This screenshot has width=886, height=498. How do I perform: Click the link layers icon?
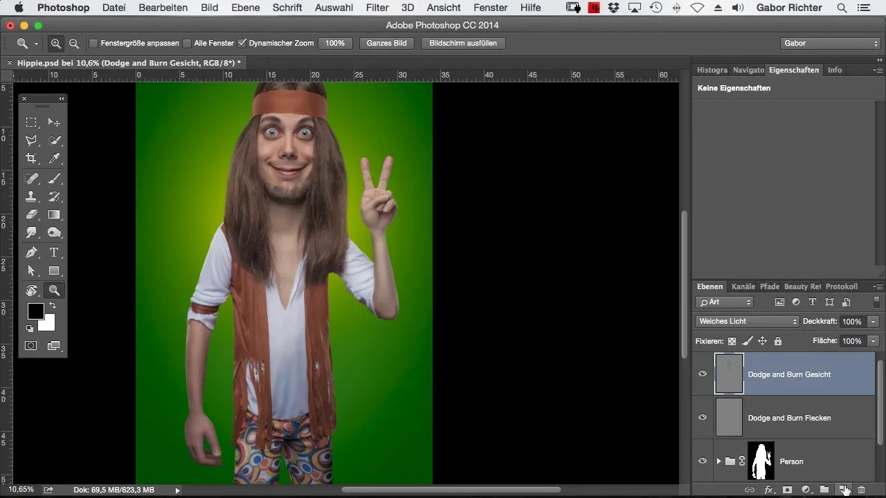(749, 490)
